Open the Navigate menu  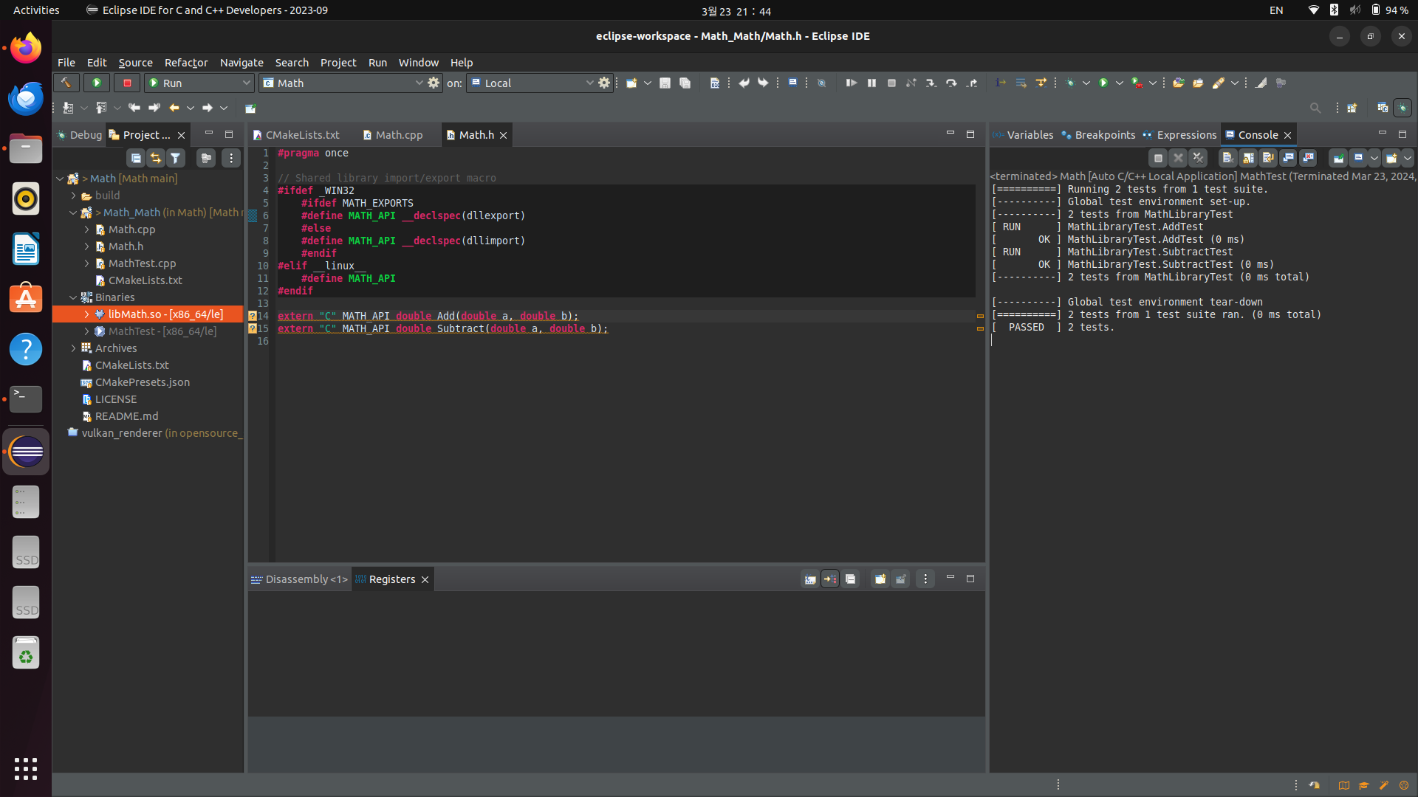[242, 63]
